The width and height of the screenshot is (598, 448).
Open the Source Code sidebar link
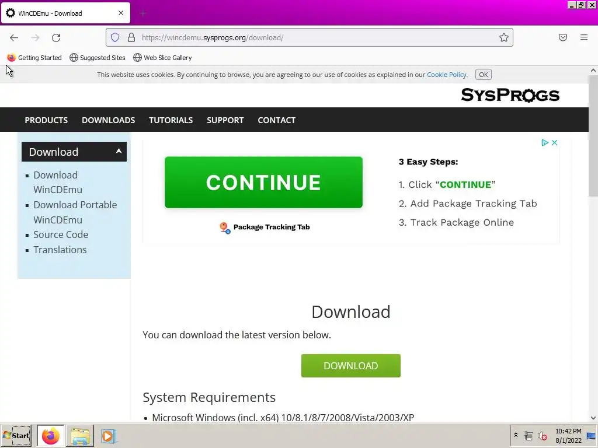click(x=61, y=235)
